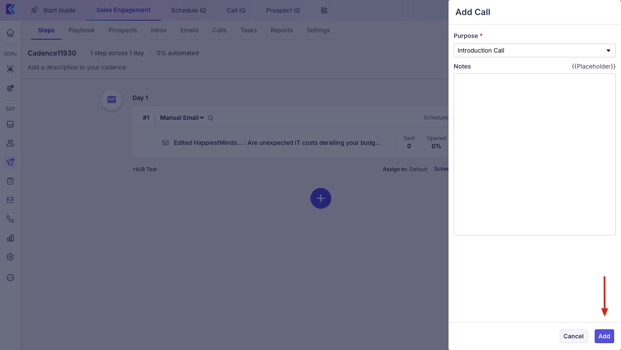Screen dimensions: 621x350
Task: Click the Cancel button in Add Call panel
Action: [x=574, y=336]
